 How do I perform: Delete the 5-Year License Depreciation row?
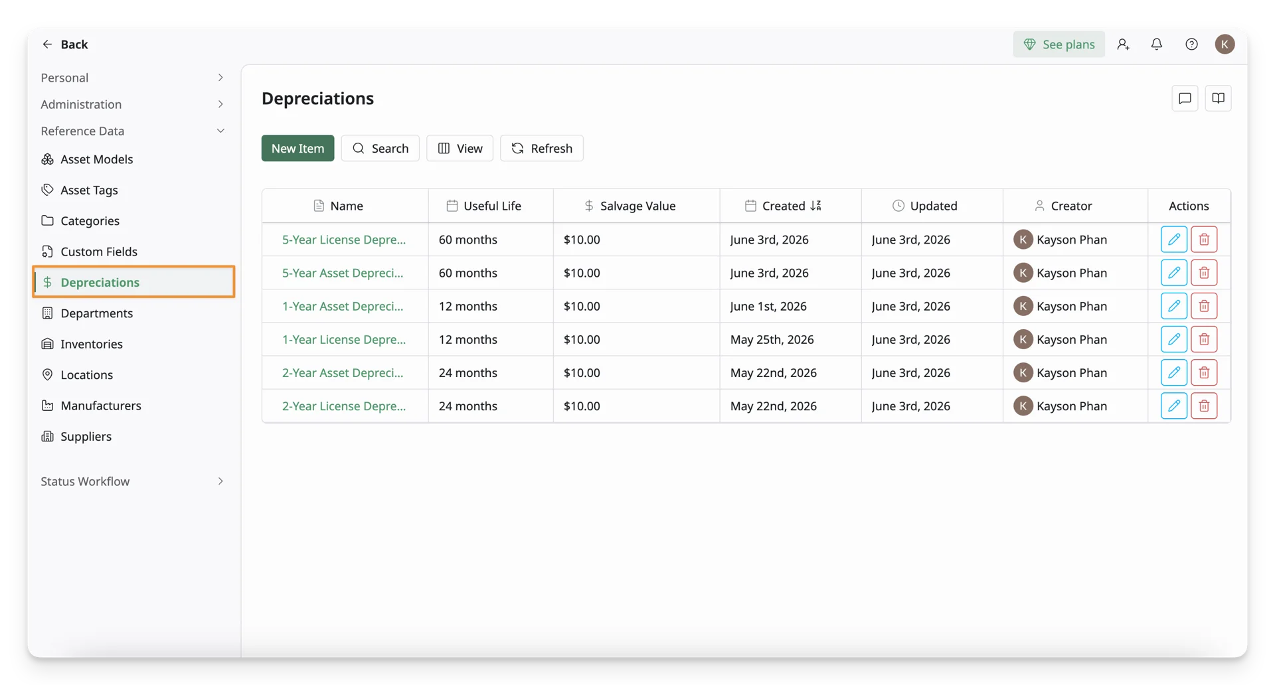pyautogui.click(x=1203, y=240)
